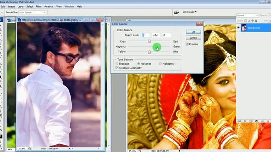This screenshot has width=271, height=152.
Task: Click the Opacity label in Layers panel
Action: pyautogui.click(x=263, y=15)
